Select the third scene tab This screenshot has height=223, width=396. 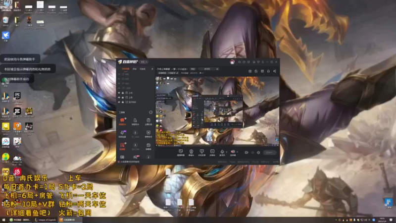coord(143,69)
